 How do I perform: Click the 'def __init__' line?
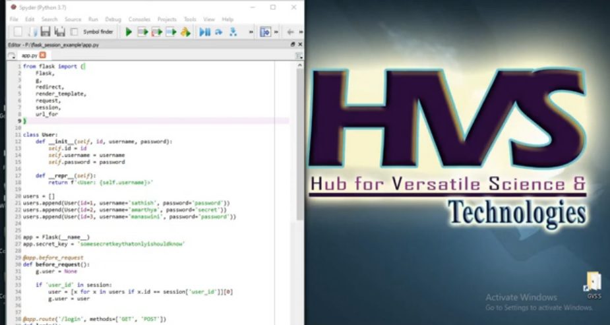(104, 142)
